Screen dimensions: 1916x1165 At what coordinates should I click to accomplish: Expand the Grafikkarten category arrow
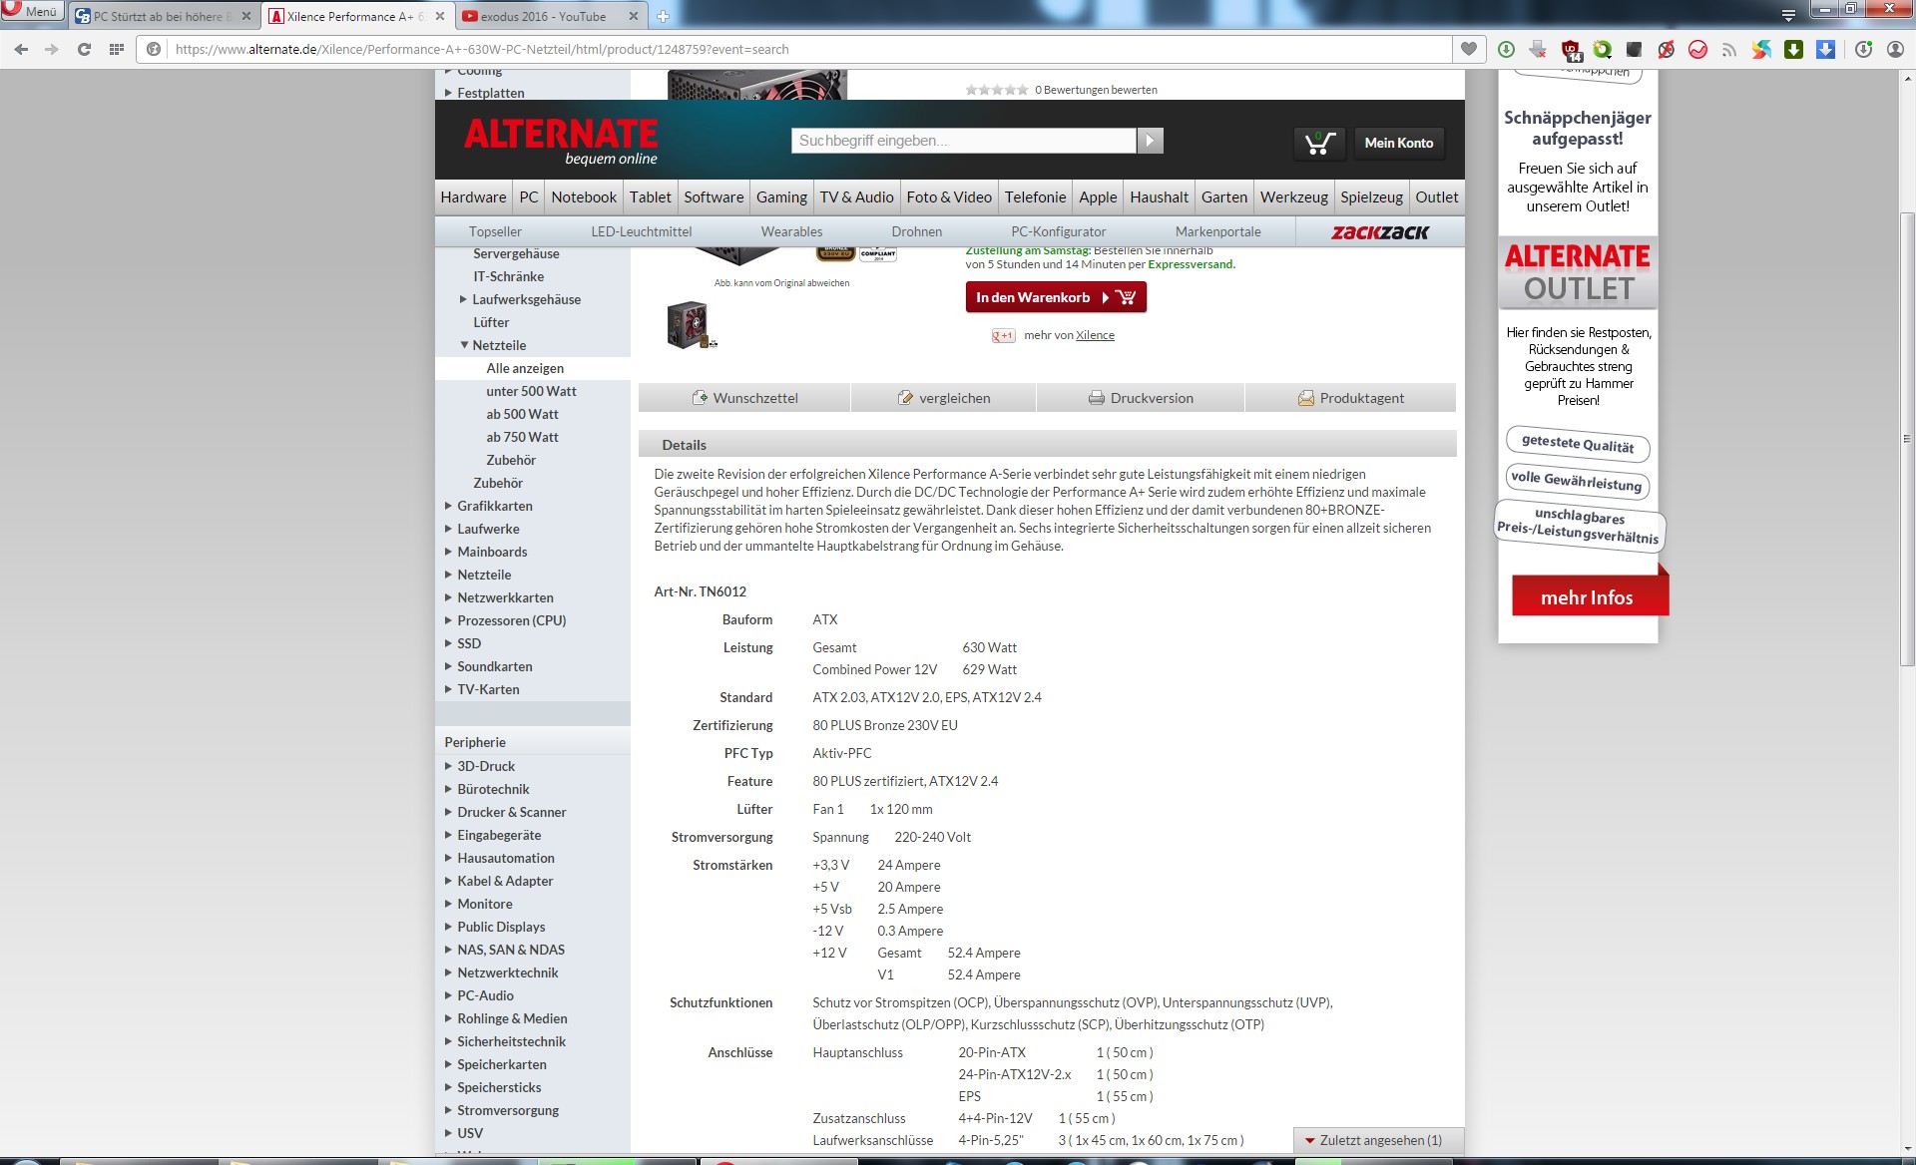point(448,506)
